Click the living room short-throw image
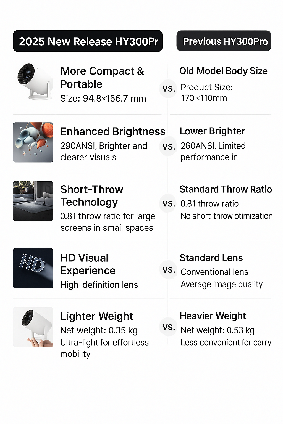 33,201
